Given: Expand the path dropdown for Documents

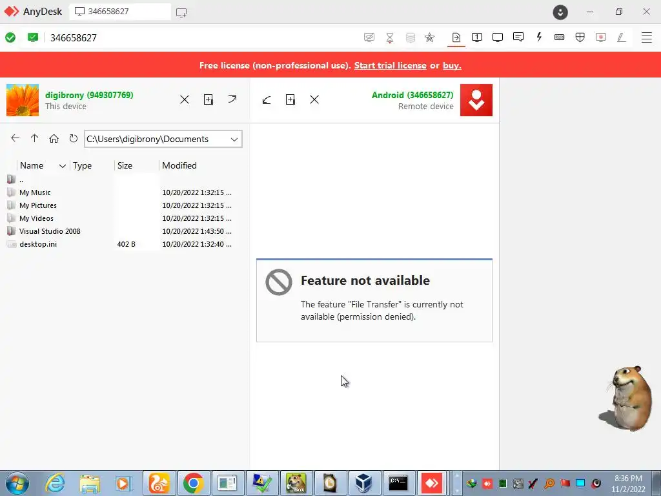Looking at the screenshot, I should coord(234,139).
